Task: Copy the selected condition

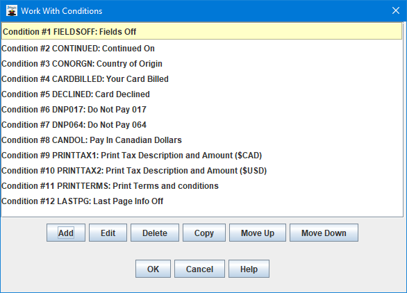Action: 204,233
